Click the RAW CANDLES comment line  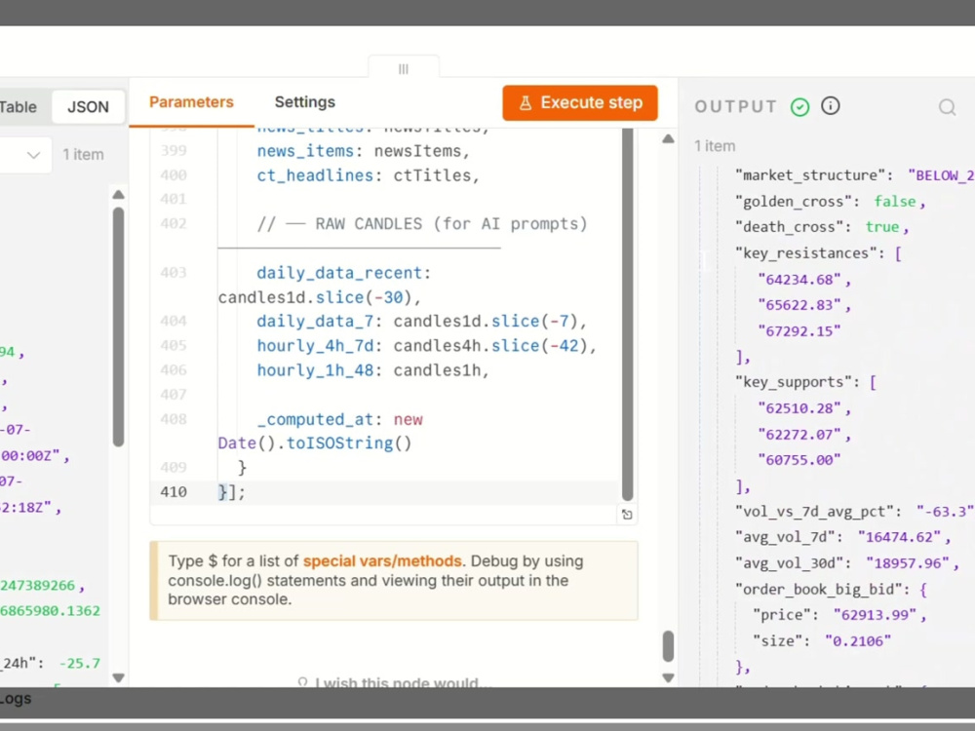tap(421, 224)
